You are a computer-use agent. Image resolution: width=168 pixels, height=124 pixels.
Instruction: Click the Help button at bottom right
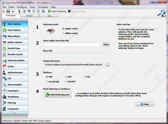[145, 104]
